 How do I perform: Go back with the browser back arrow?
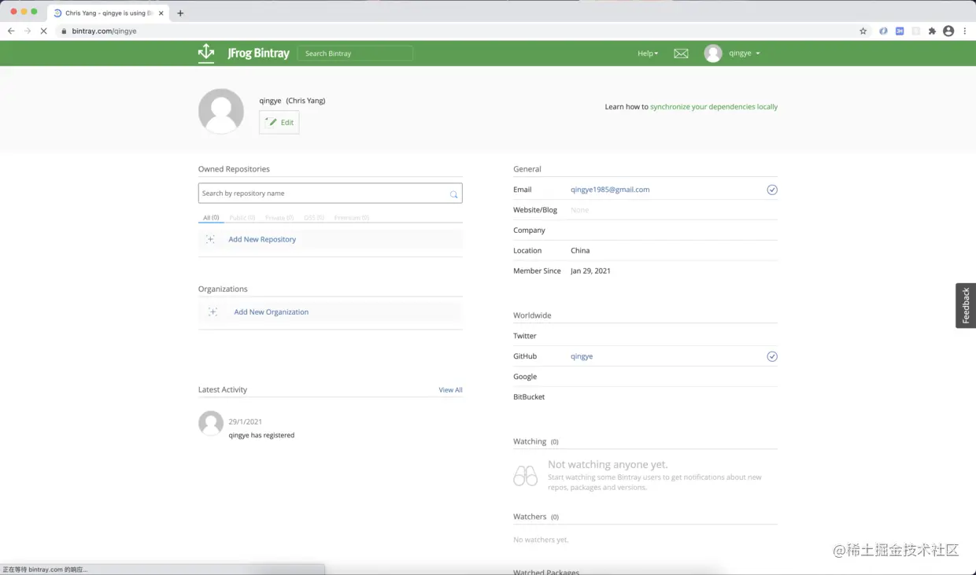11,31
